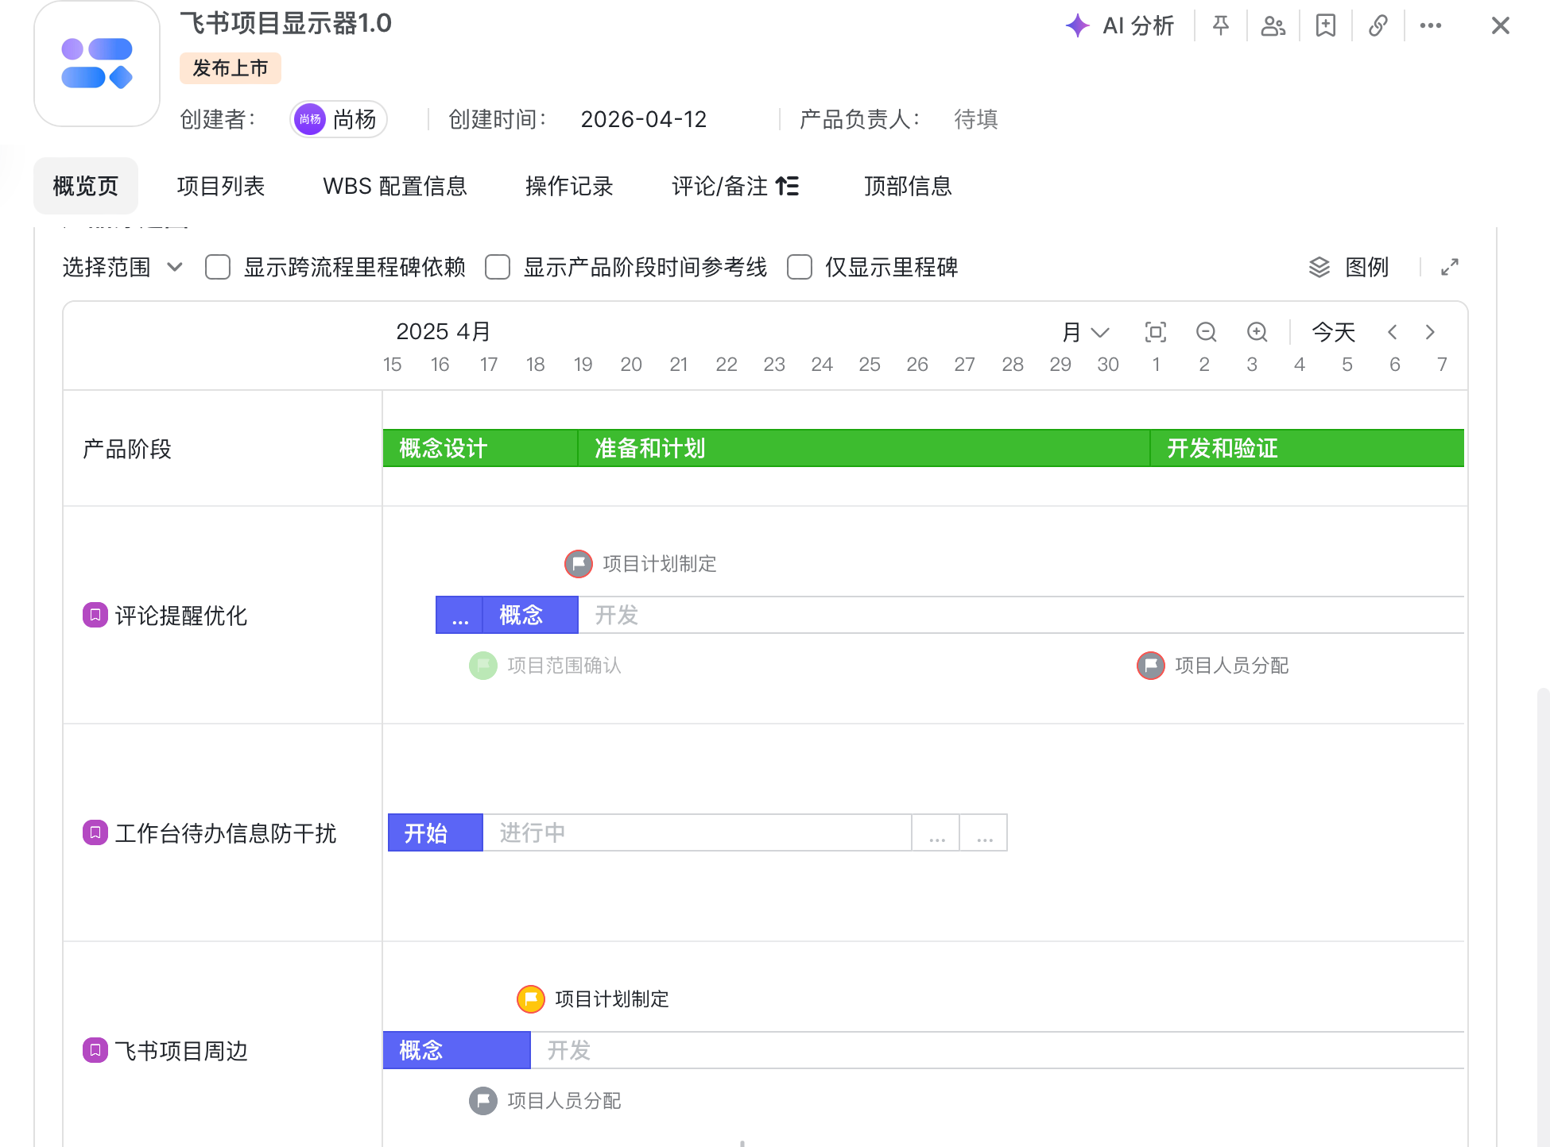Click the creation date 2026-04-12

(644, 119)
